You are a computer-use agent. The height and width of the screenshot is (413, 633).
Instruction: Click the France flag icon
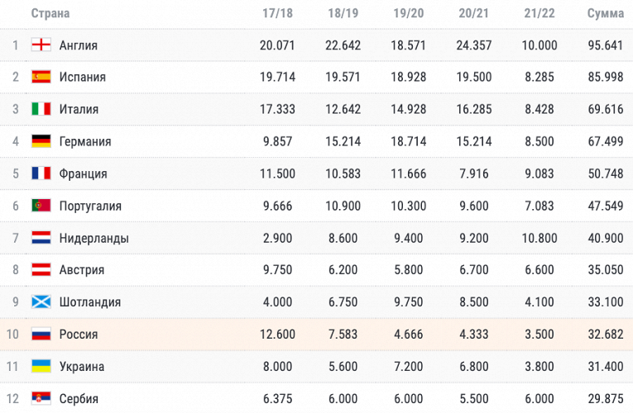pos(41,174)
